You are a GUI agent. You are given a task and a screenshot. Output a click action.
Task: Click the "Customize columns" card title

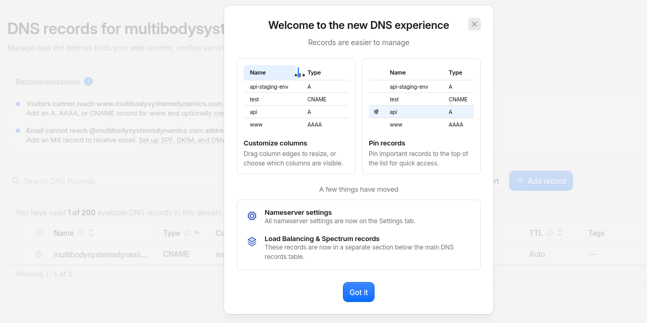pyautogui.click(x=276, y=143)
